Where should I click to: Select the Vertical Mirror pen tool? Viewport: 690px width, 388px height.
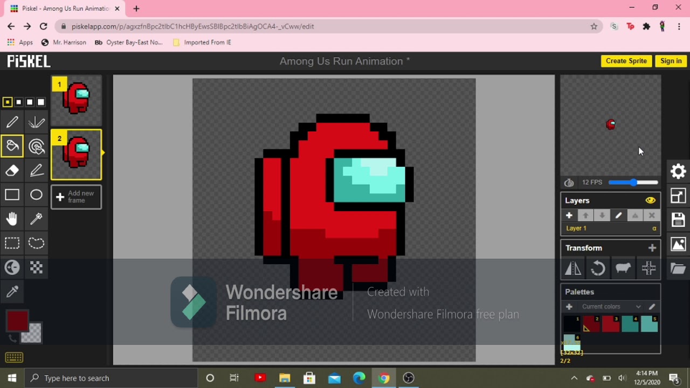click(x=36, y=122)
